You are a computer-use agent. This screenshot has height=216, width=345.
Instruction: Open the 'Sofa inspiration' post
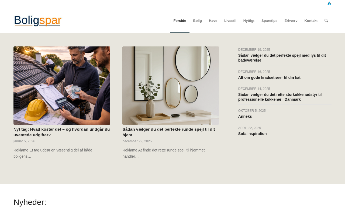(x=252, y=134)
